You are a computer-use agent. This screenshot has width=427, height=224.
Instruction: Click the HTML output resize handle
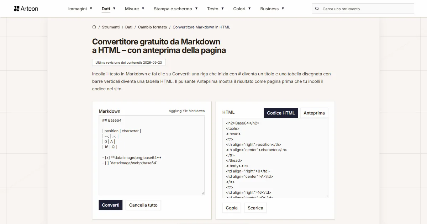[326, 196]
